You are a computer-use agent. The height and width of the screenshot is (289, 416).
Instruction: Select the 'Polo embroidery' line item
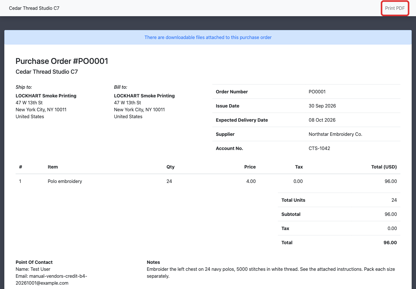point(65,181)
